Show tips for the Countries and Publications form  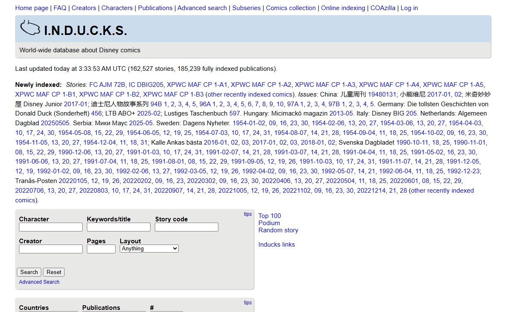pyautogui.click(x=248, y=303)
